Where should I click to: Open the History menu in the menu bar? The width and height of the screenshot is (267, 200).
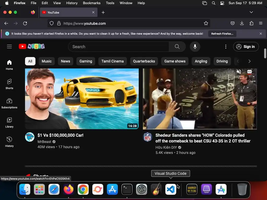(x=72, y=3)
